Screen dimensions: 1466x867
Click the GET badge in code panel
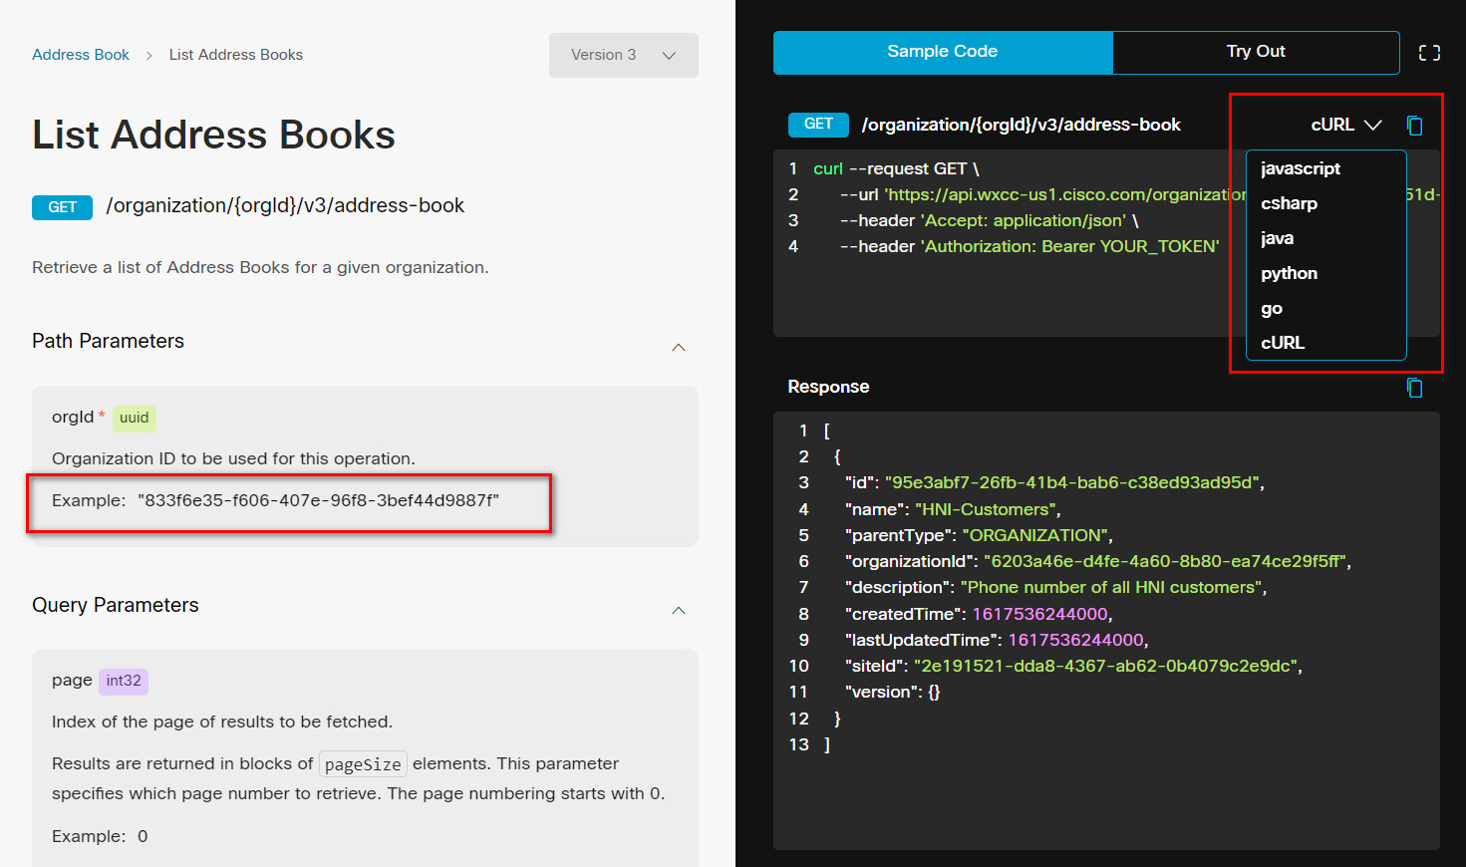818,125
